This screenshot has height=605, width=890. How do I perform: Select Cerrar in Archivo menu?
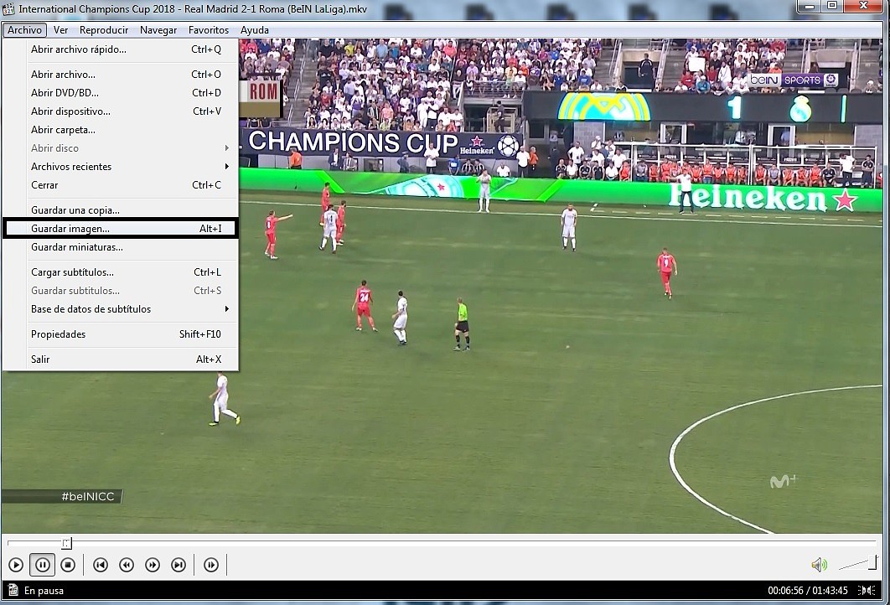(x=121, y=185)
